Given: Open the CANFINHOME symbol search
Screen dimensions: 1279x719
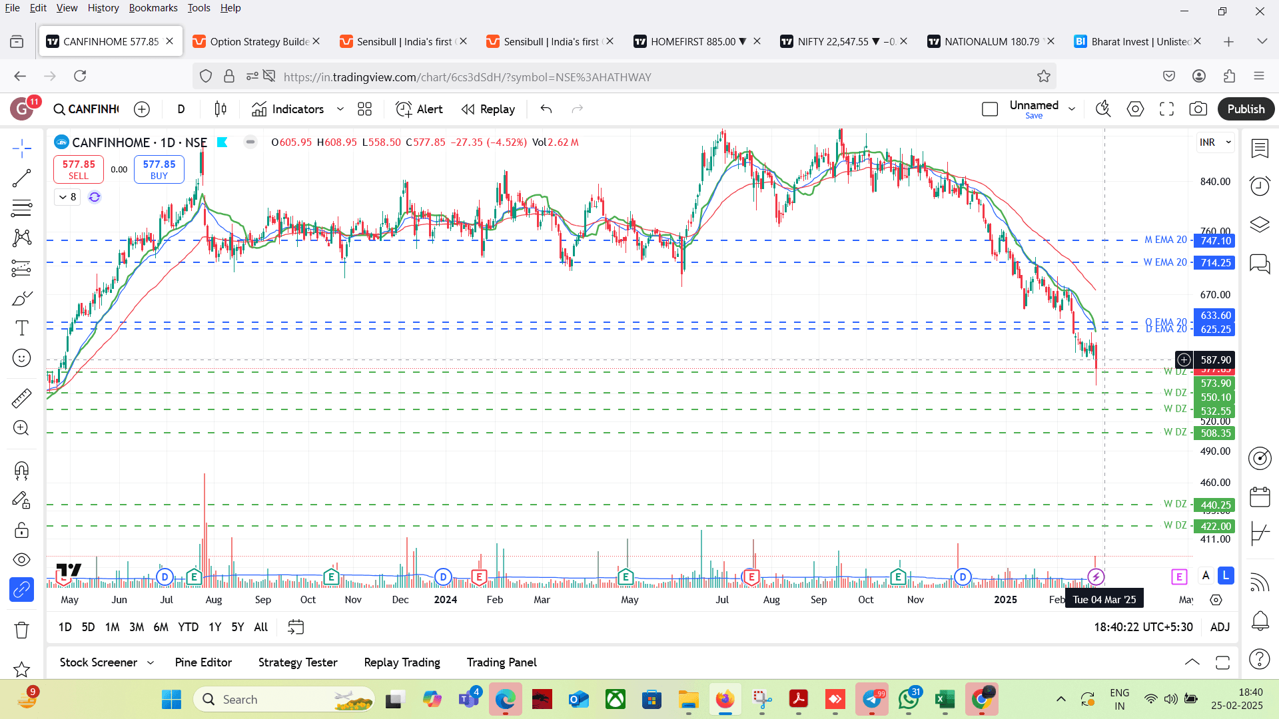Looking at the screenshot, I should [x=87, y=109].
